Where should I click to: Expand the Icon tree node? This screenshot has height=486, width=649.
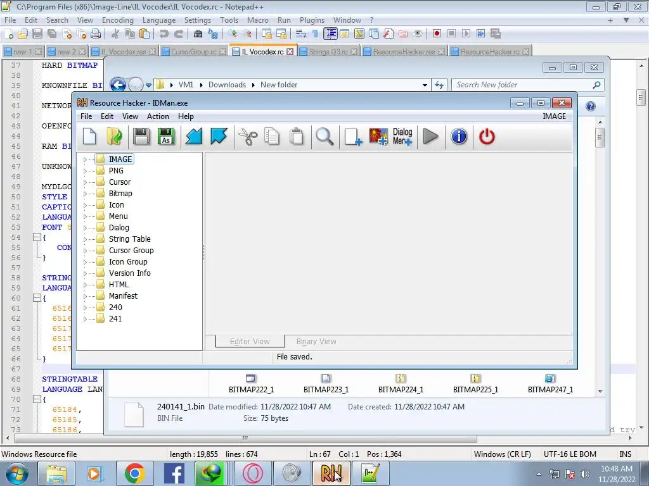[x=86, y=205]
